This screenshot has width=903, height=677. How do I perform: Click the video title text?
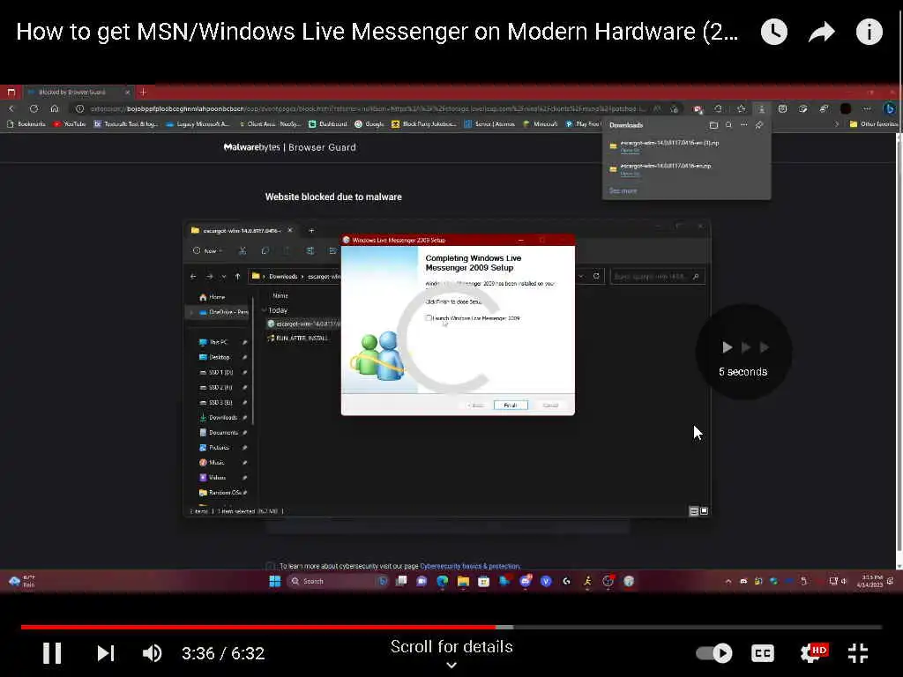pos(377,32)
